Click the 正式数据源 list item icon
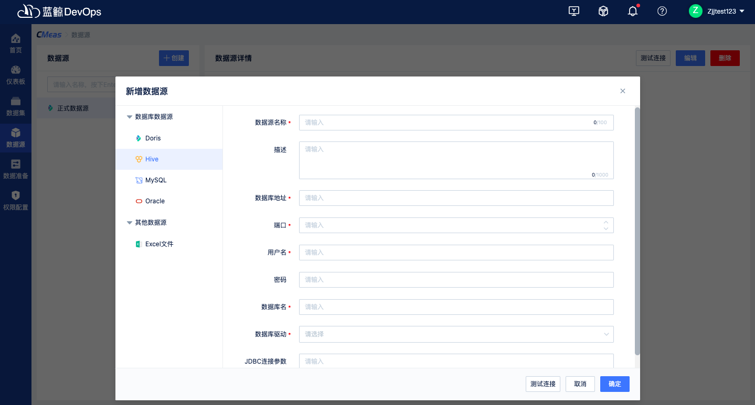 [x=50, y=108]
